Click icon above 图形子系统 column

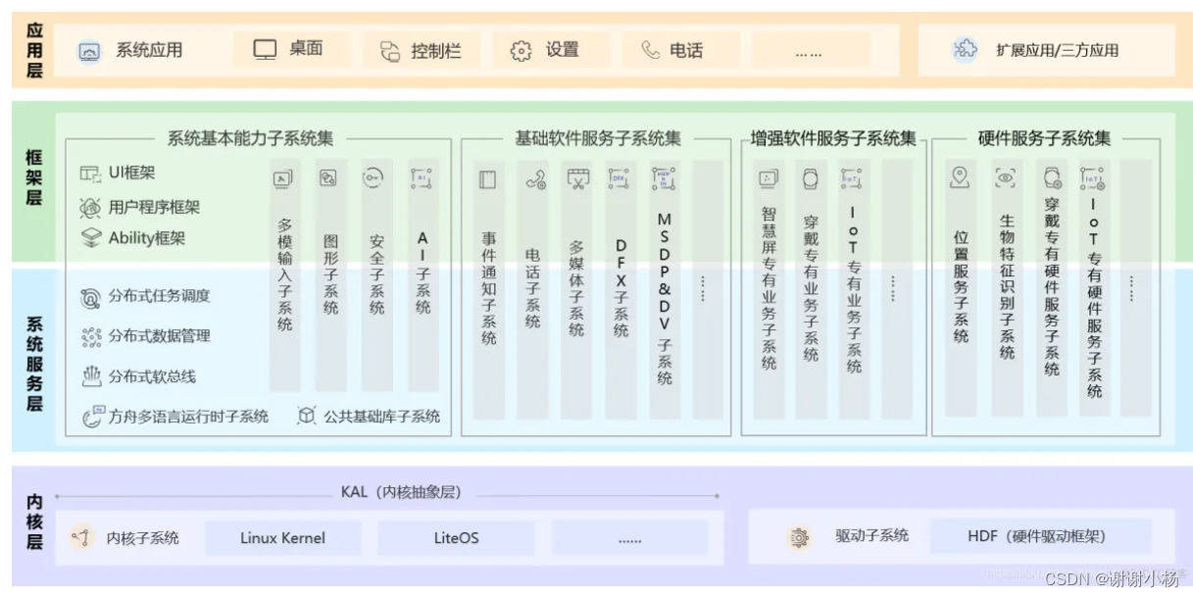tap(328, 178)
